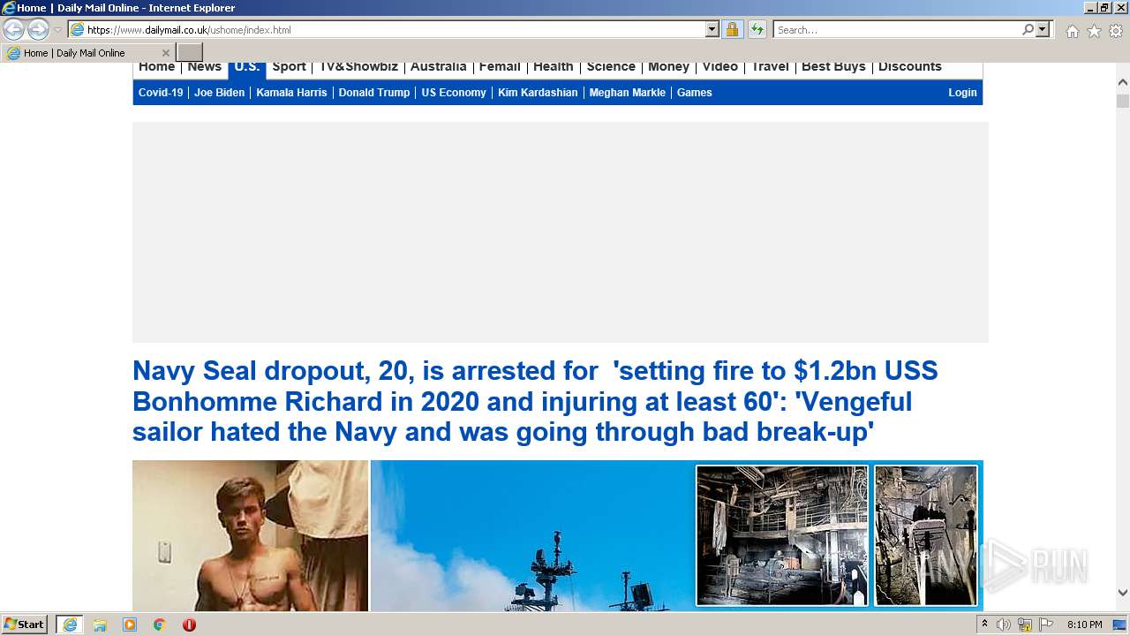The width and height of the screenshot is (1130, 636).
Task: Click the page scrollbar down arrow
Action: (x=1123, y=593)
